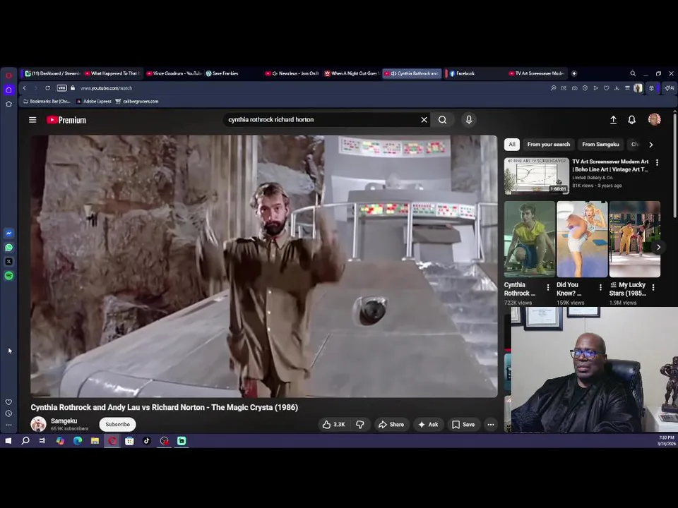Show next shorts with right arrow
The width and height of the screenshot is (678, 508).
[658, 247]
